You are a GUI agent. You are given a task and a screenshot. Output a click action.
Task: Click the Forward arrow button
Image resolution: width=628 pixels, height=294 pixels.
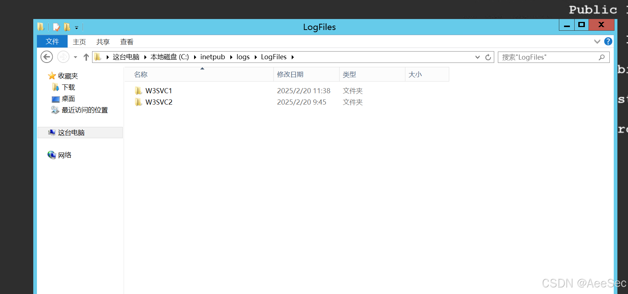(63, 57)
